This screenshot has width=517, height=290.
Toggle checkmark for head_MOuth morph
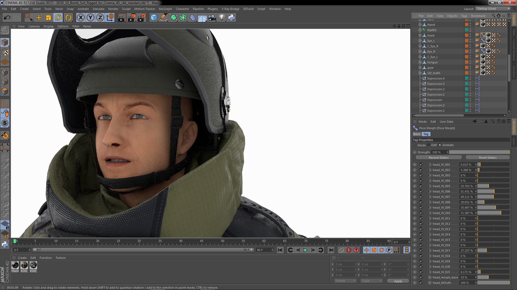[421, 283]
